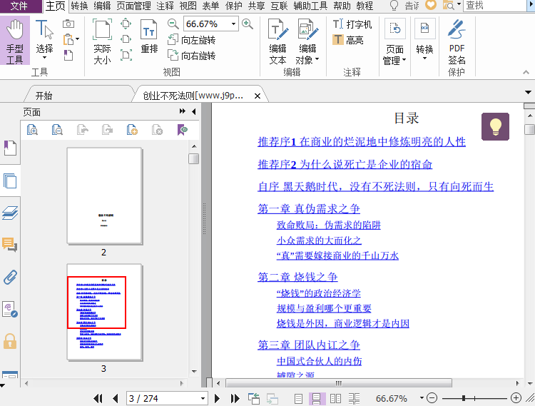Activate the Select (选择) text tool
The image size is (535, 406).
click(44, 39)
